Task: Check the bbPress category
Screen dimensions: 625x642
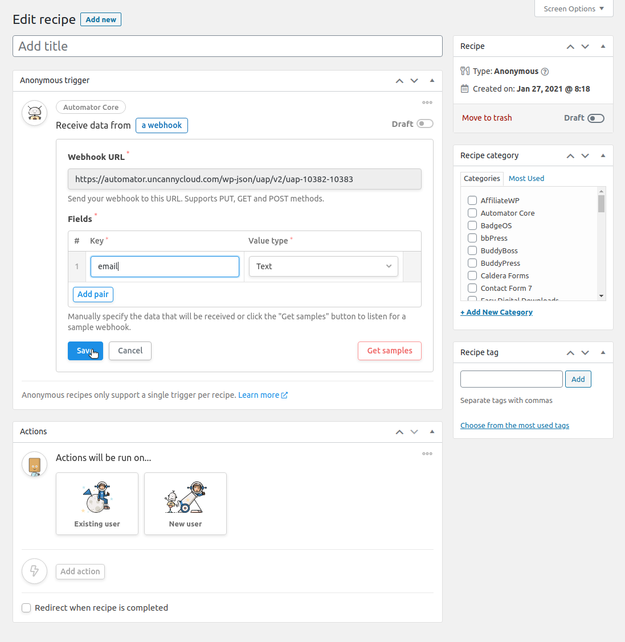Action: (x=472, y=238)
